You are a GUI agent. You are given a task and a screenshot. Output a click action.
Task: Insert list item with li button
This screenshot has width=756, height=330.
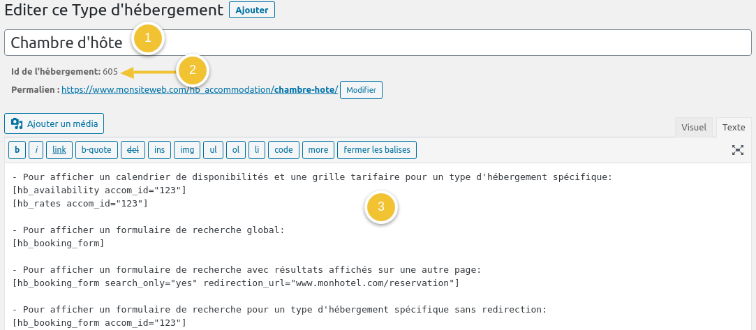pyautogui.click(x=257, y=150)
